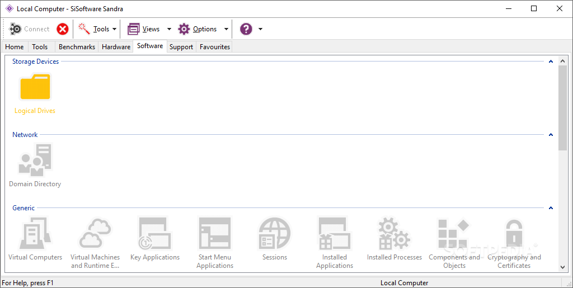
Task: Switch to the Support tab
Action: (181, 47)
